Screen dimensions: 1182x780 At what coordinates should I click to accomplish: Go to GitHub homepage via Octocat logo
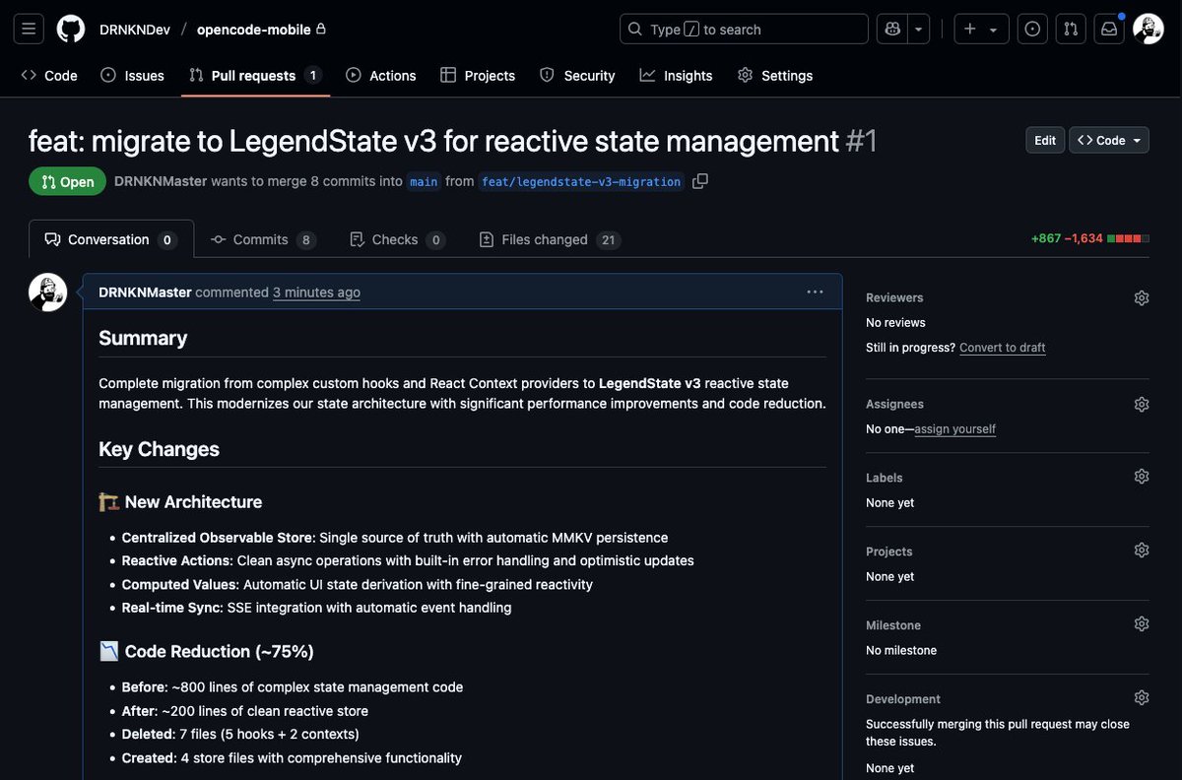[x=71, y=29]
